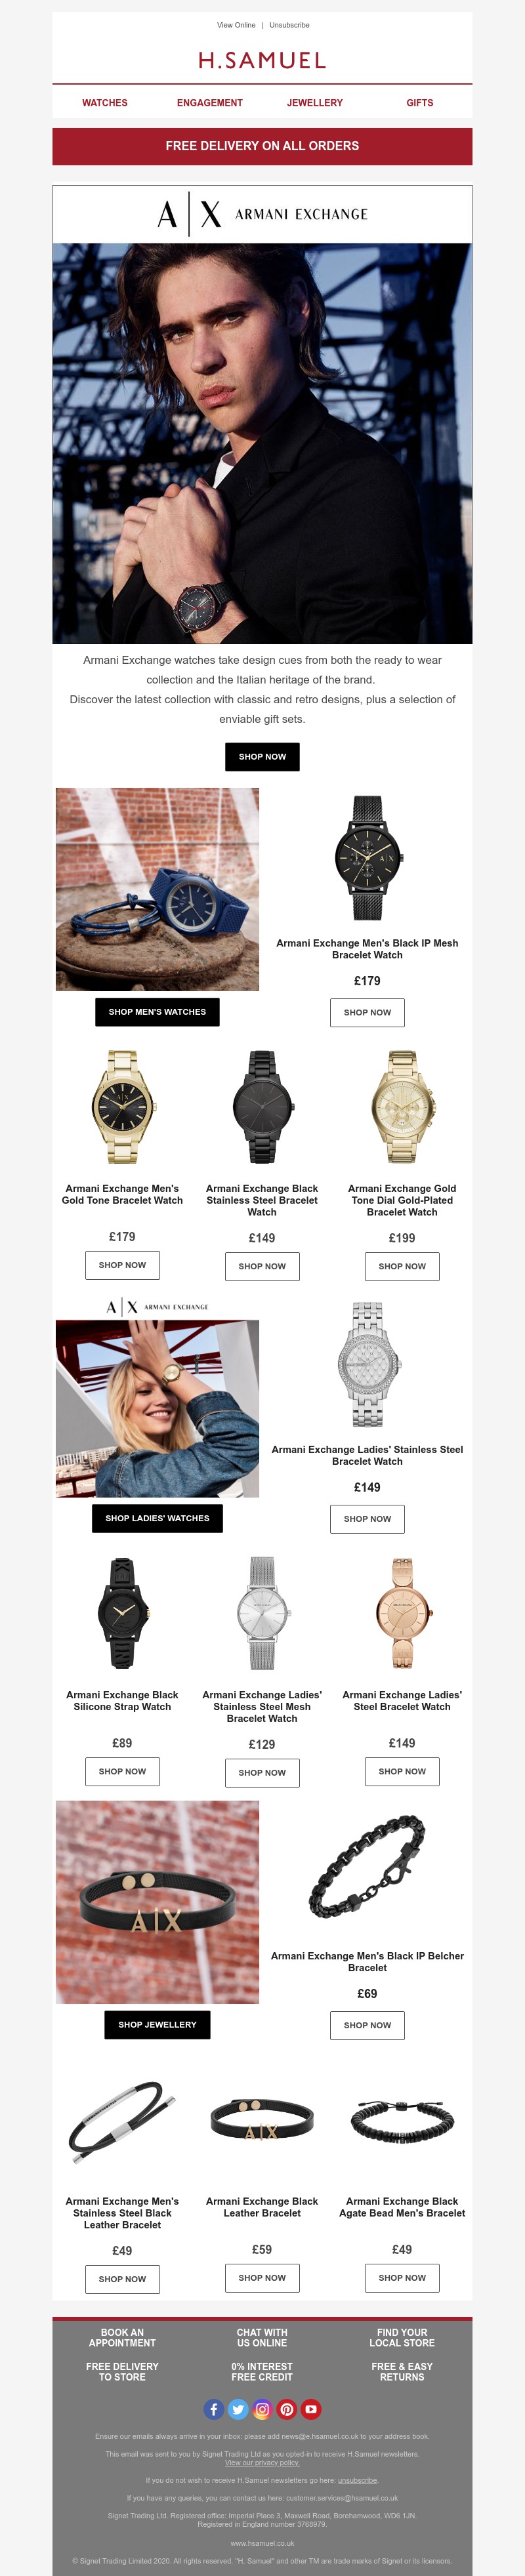Viewport: 525px width, 2576px height.
Task: Click the Shop Jewellery button
Action: coord(157,2024)
